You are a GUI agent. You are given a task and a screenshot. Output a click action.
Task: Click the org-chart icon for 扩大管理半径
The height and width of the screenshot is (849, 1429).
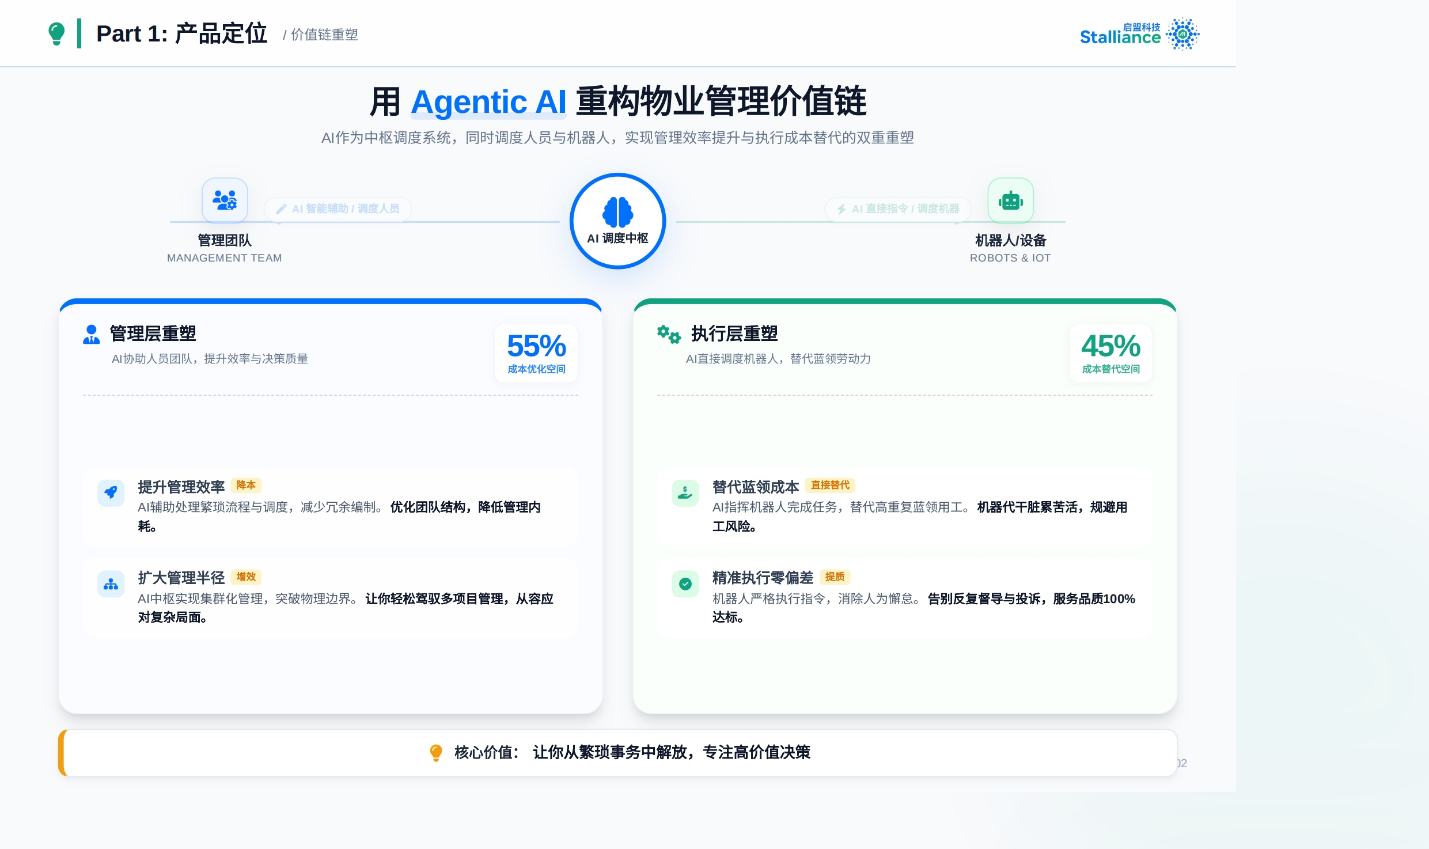click(x=111, y=585)
